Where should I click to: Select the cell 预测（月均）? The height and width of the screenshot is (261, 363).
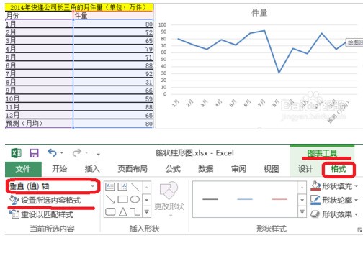coord(39,124)
